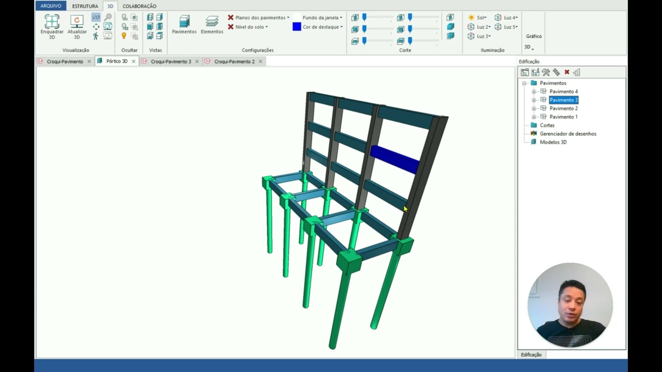This screenshot has width=662, height=372.
Task: Click the solid cube icon in Corte group
Action: [450, 26]
